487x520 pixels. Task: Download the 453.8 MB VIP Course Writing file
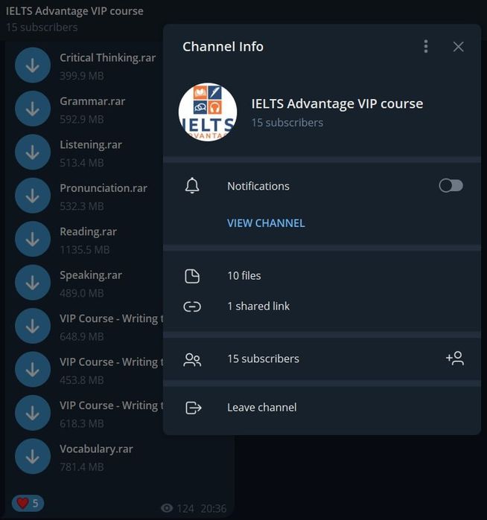point(33,370)
